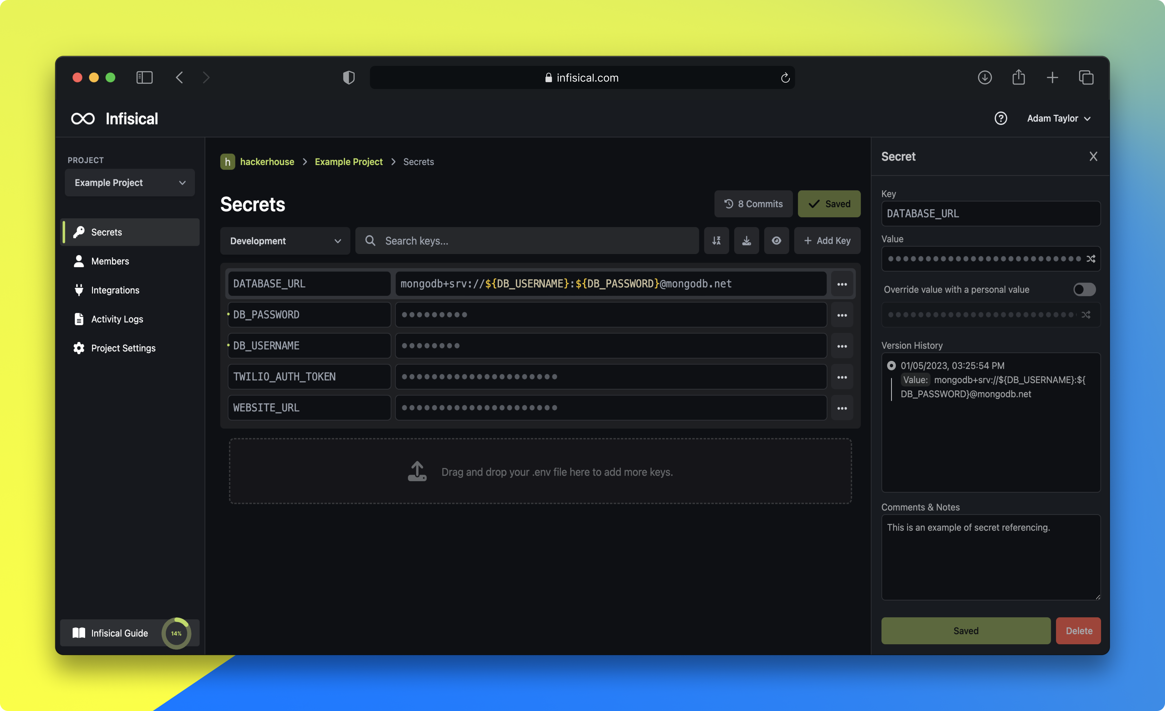Click the DB_USERNAME key name cell

point(309,346)
